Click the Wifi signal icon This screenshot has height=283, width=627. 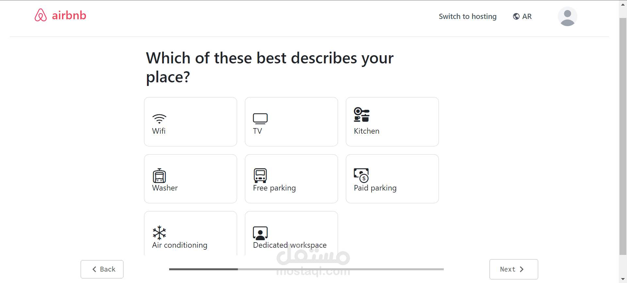tap(159, 119)
